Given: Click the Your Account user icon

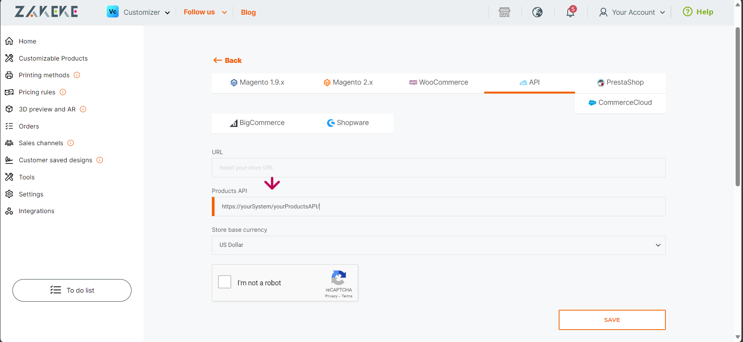Looking at the screenshot, I should [x=603, y=12].
